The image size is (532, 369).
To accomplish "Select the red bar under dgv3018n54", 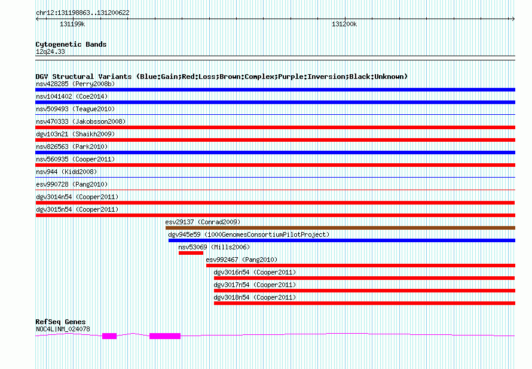I will (x=365, y=303).
